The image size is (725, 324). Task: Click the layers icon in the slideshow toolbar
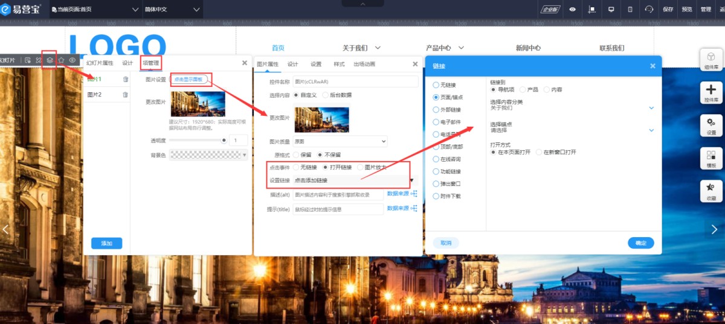[50, 60]
